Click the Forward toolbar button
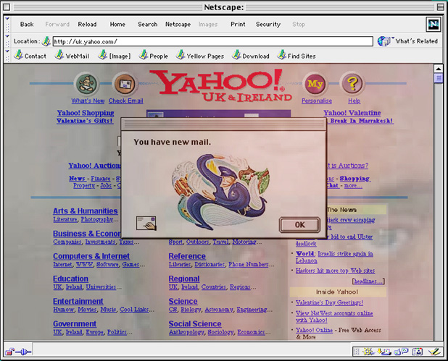The image size is (448, 361). point(57,25)
